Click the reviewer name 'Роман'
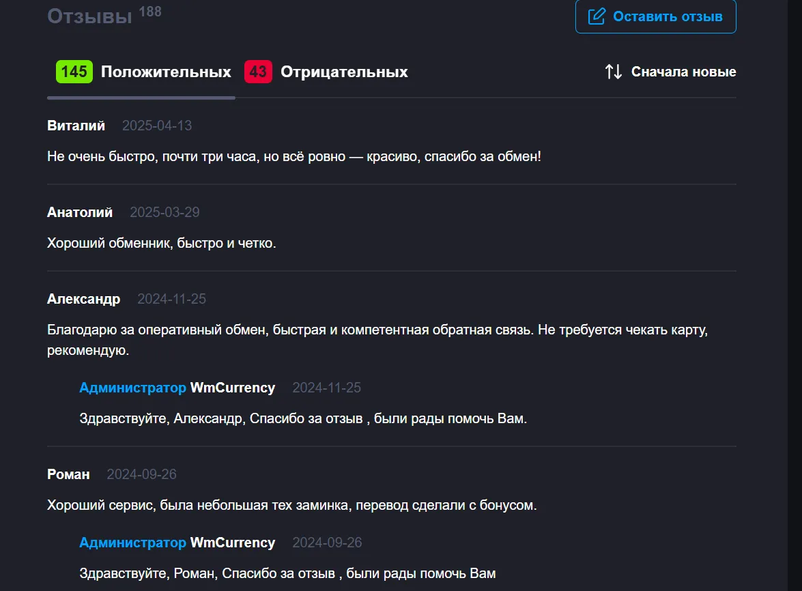 (x=68, y=474)
